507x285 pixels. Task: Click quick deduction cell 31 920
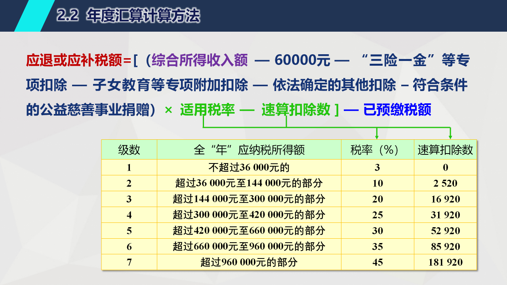pyautogui.click(x=446, y=215)
